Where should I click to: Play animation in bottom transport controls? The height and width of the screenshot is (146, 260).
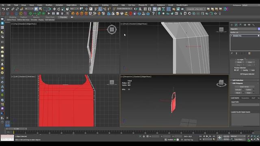(207, 136)
